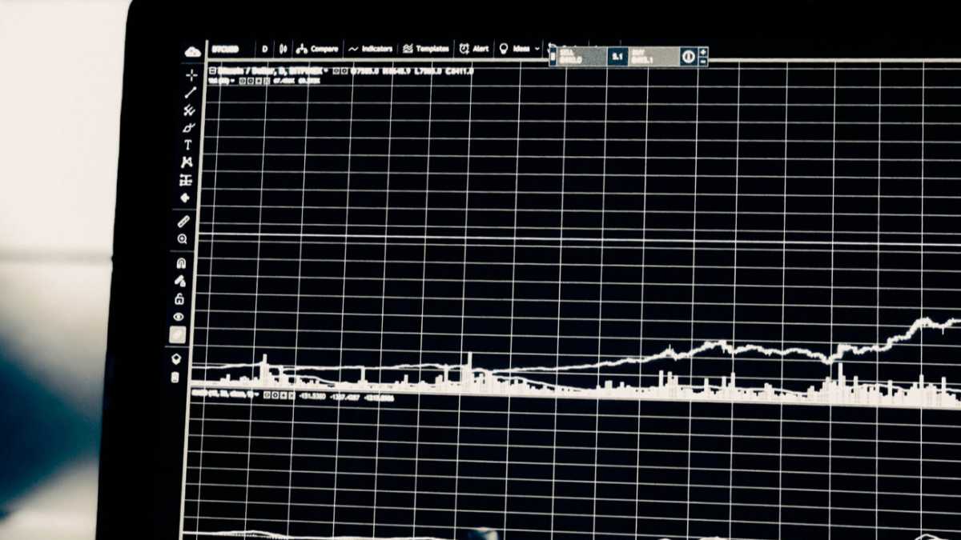The image size is (961, 540).
Task: Open the Templates menu
Action: coord(426,49)
